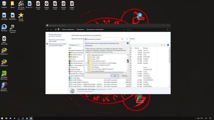Click Программы и компоненты breadcrumb segment
The width and height of the screenshot is (214, 120).
(95, 29)
